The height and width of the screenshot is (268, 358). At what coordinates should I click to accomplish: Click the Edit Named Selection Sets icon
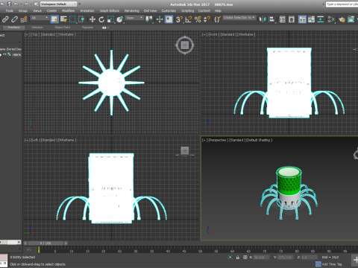click(x=217, y=19)
